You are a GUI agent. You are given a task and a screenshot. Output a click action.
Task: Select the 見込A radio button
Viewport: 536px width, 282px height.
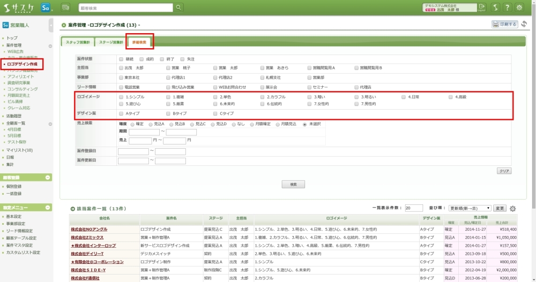click(x=150, y=124)
